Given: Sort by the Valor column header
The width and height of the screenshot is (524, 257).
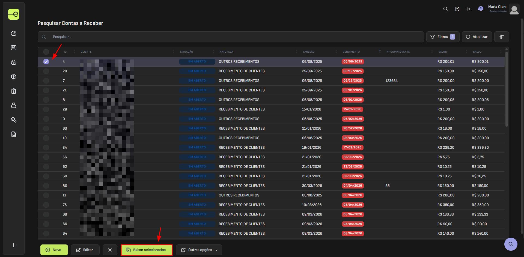Looking at the screenshot, I should click(x=442, y=52).
